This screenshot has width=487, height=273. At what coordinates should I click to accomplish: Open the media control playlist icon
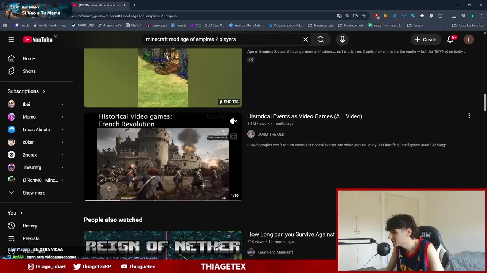pyautogui.click(x=463, y=16)
